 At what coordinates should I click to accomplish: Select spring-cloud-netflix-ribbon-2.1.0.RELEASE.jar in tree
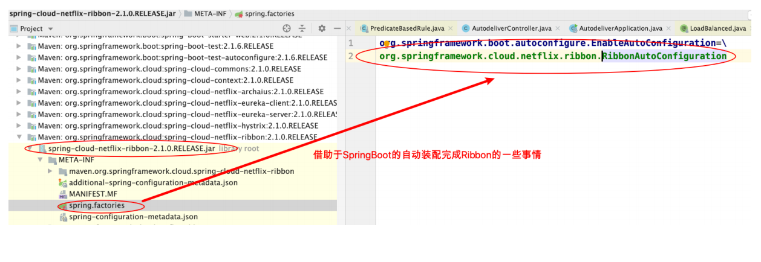click(172, 149)
